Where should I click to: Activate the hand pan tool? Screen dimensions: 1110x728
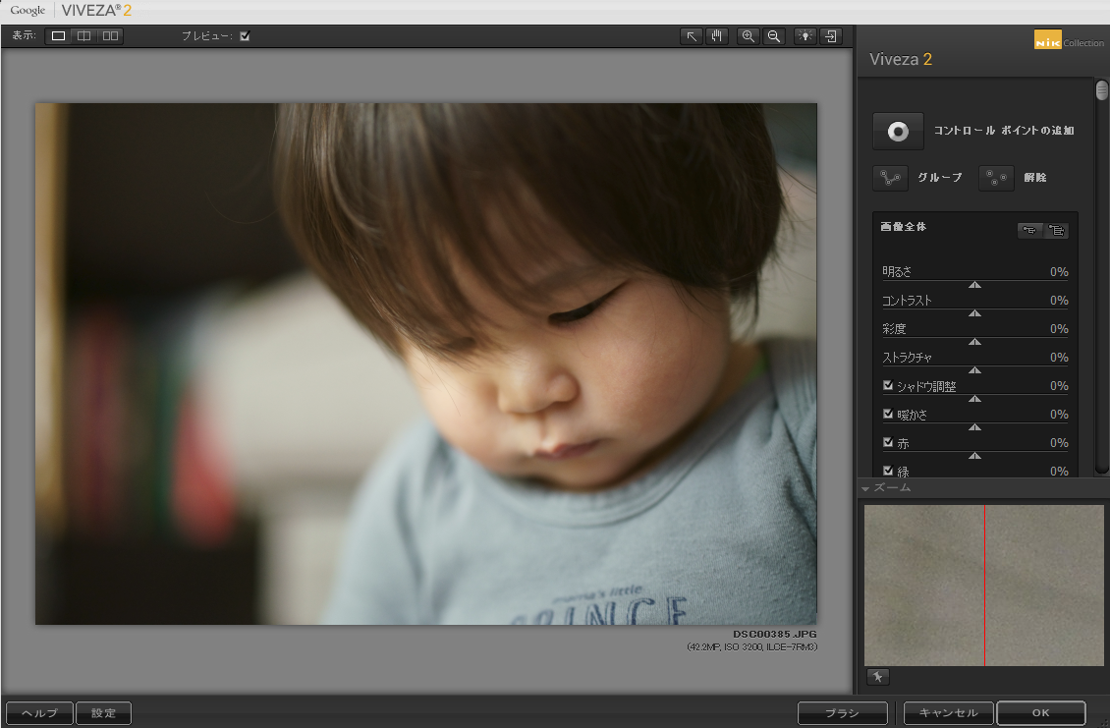pos(717,36)
